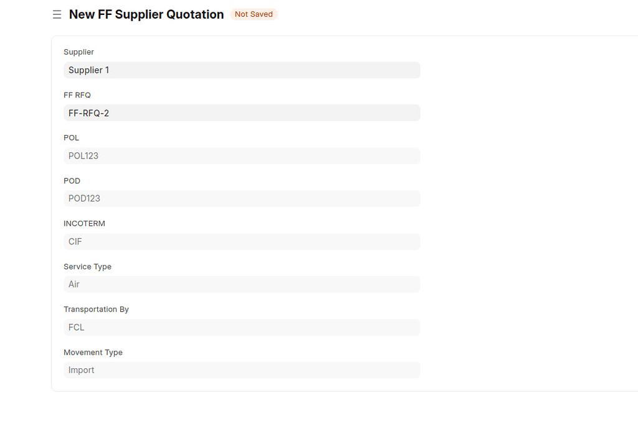638x436 pixels.
Task: Open the Service Type dropdown showing Air
Action: [242, 284]
